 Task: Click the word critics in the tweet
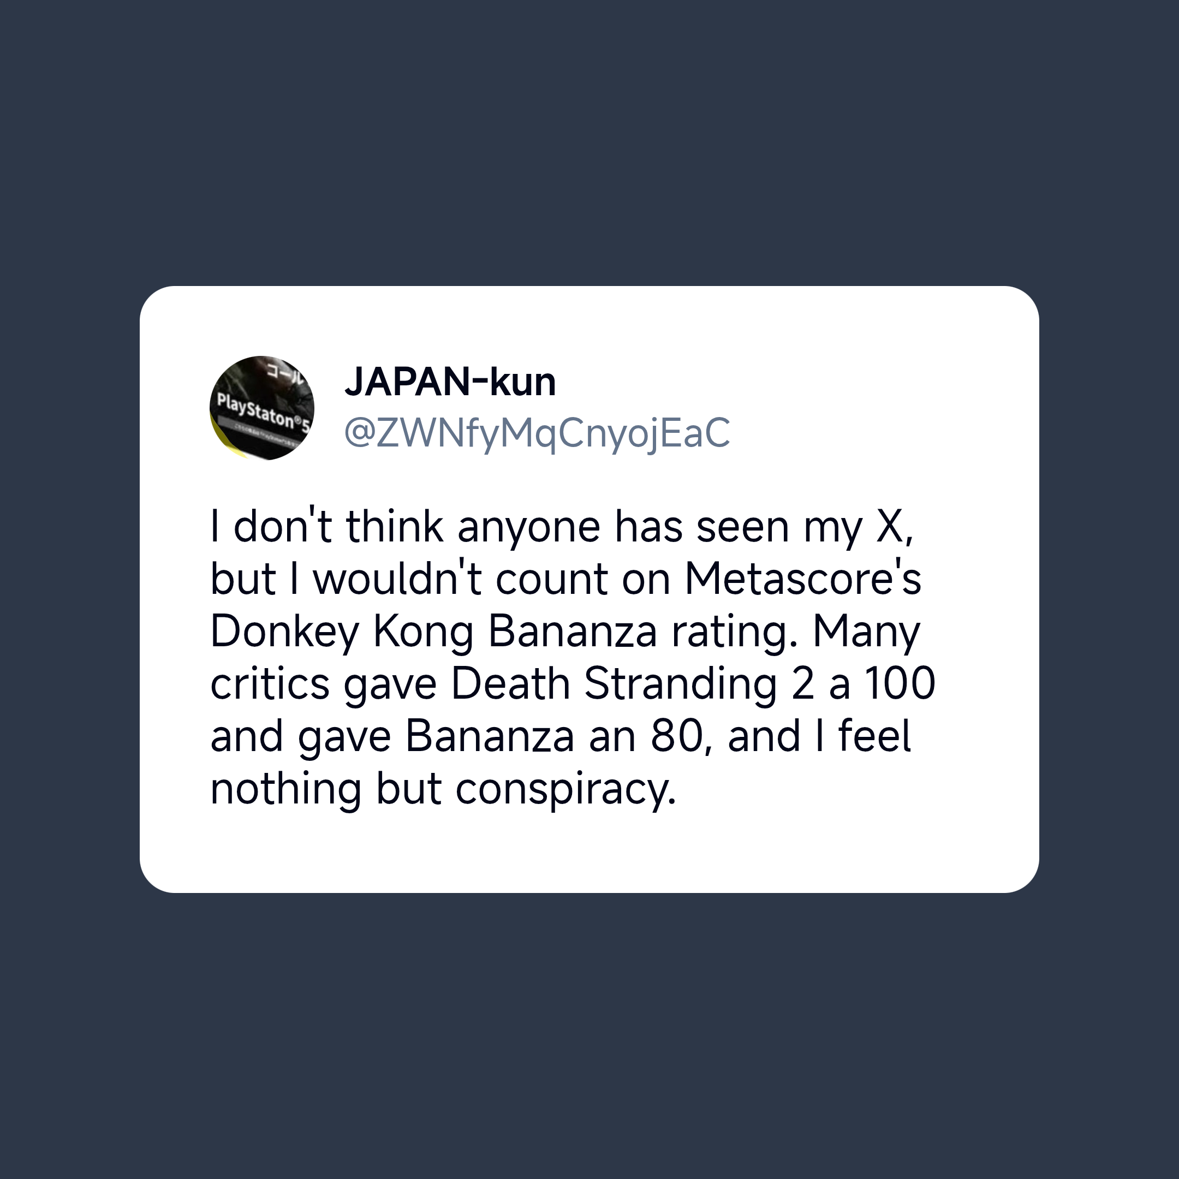pos(270,683)
